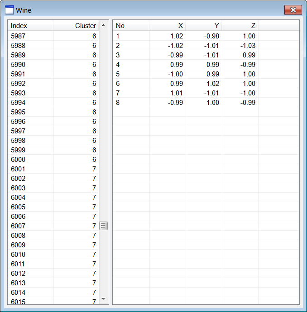This screenshot has width=307, height=312.
Task: Close the Wine window
Action: 293,10
